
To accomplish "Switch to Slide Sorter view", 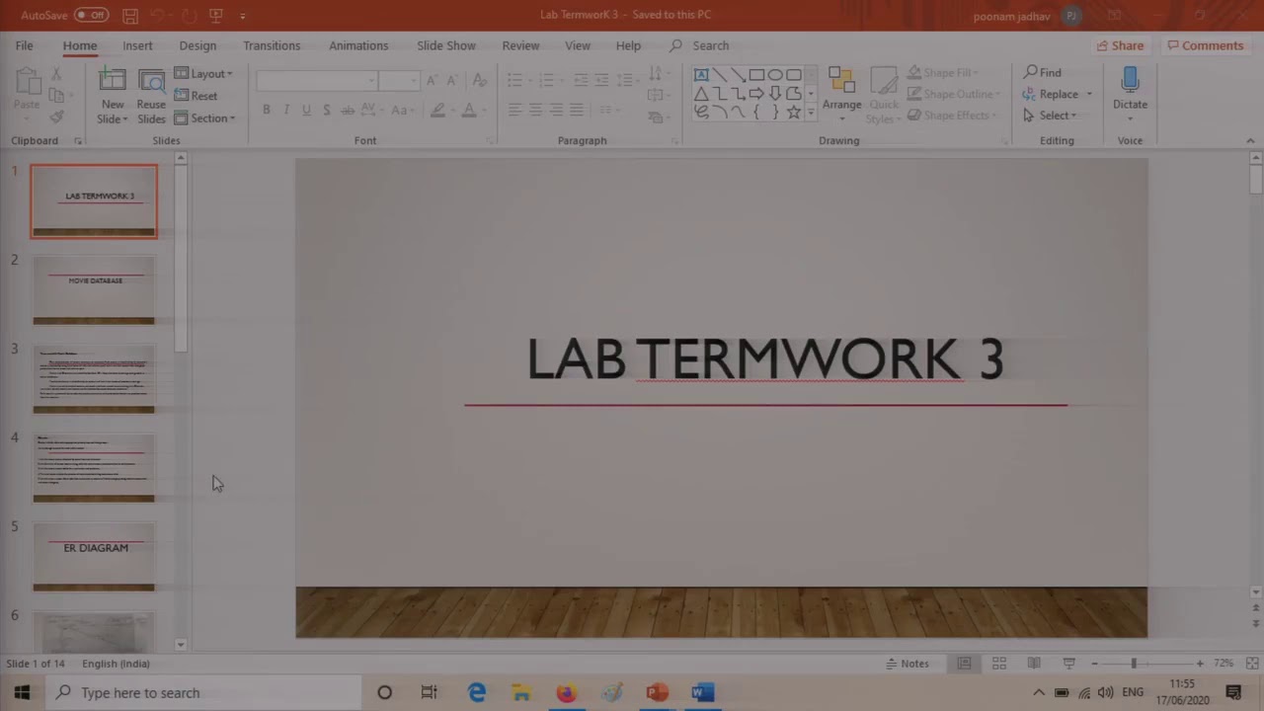I will 999,664.
